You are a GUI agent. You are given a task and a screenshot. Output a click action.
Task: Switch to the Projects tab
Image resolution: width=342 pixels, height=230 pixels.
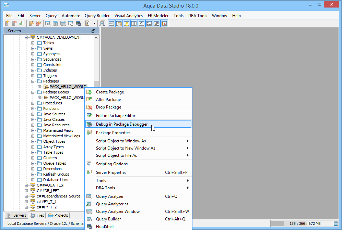[x=58, y=215]
